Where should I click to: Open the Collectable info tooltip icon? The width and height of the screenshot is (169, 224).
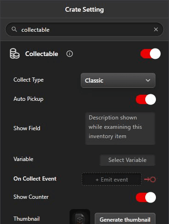[x=70, y=54]
